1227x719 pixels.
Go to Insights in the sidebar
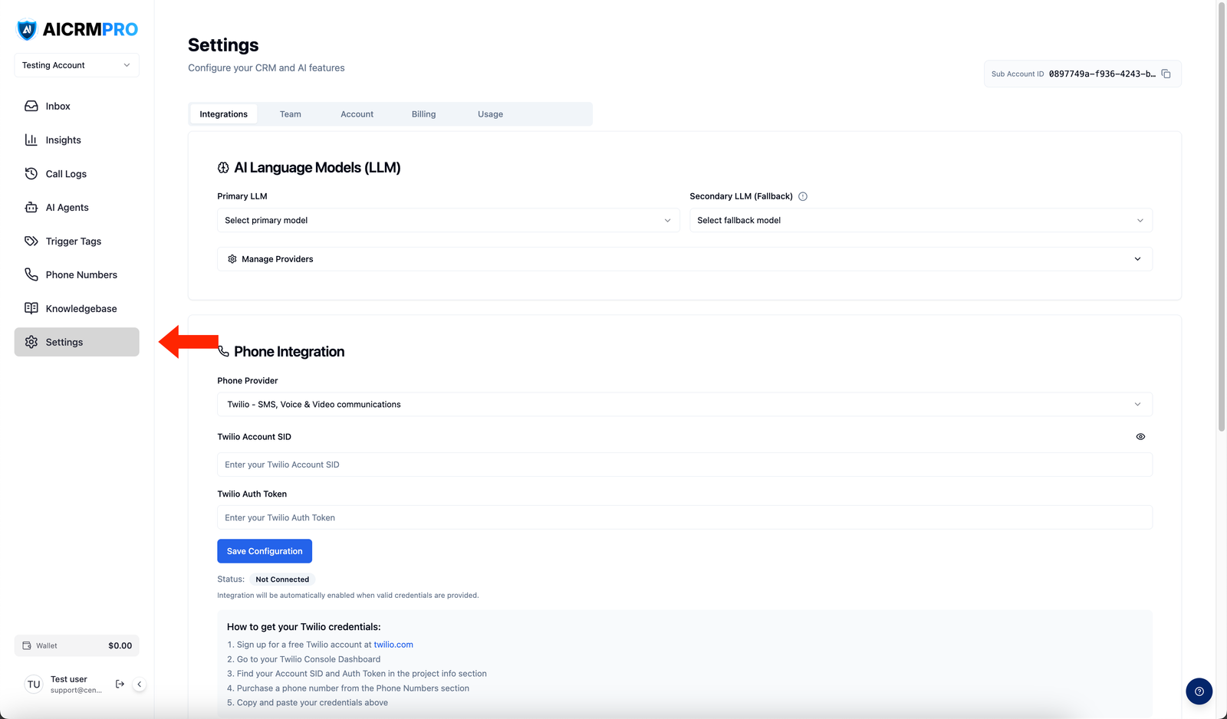tap(77, 140)
